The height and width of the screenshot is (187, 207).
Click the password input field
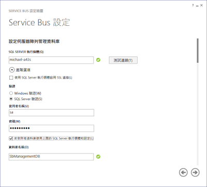point(51,128)
